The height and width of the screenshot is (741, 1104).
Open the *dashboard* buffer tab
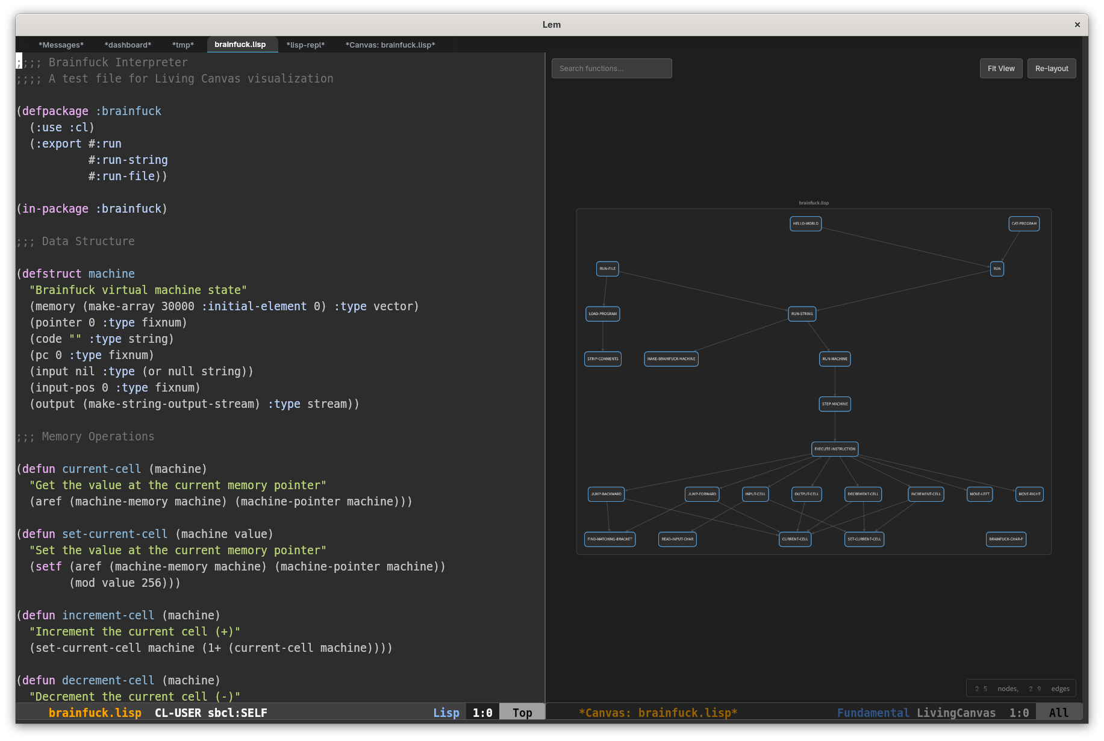click(x=127, y=45)
